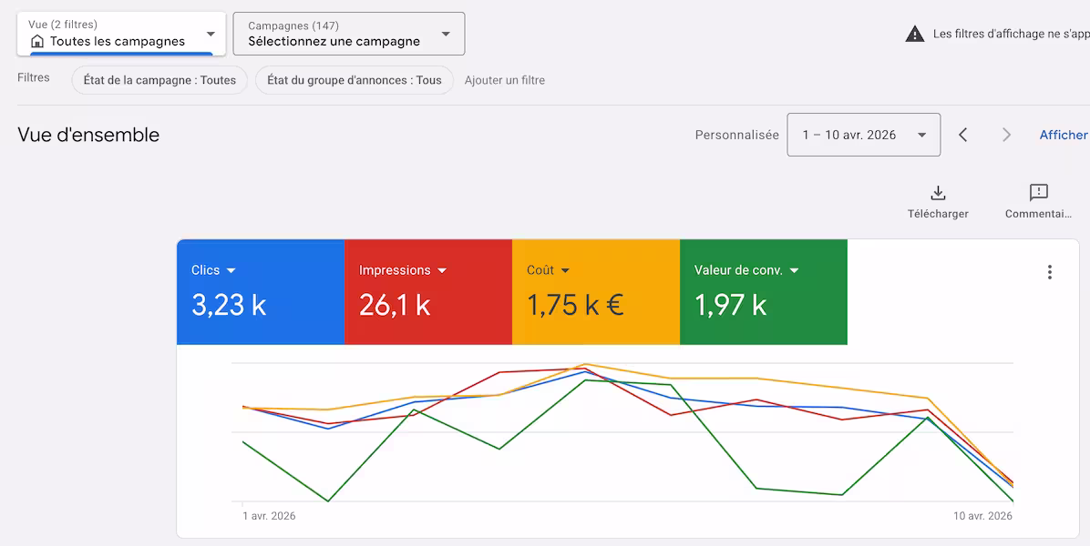Click the orange Coût line peak on chart
1090x546 pixels.
pos(586,365)
